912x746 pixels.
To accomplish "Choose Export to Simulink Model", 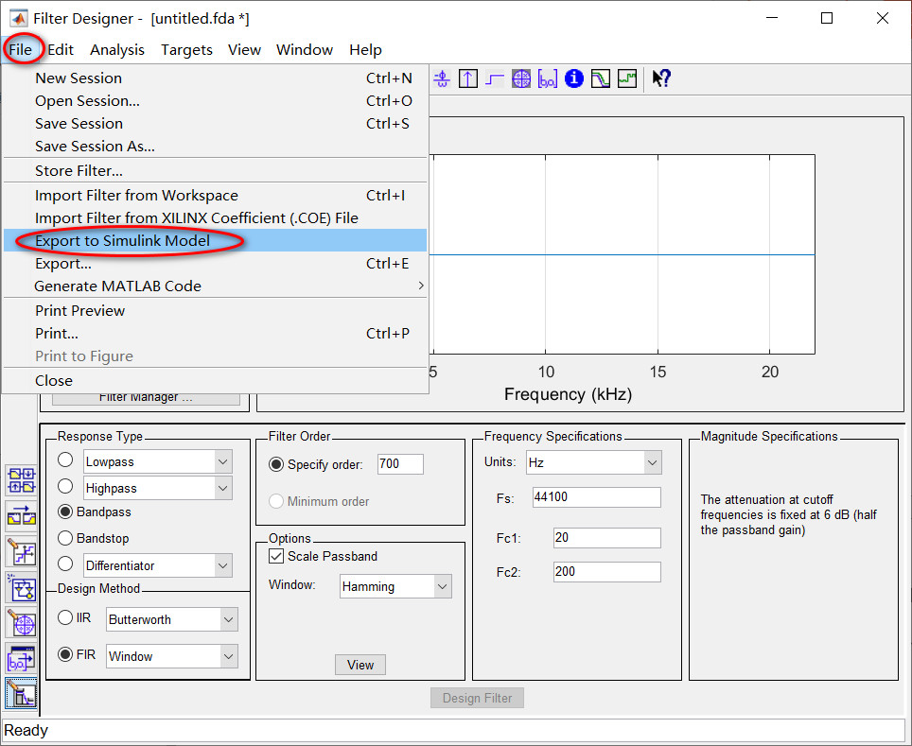I will coord(215,241).
